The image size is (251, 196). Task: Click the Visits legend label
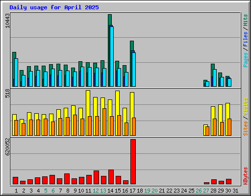point(245,107)
